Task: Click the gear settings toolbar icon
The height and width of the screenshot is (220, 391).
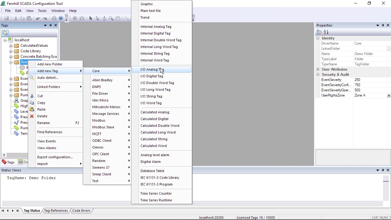Action: point(118,18)
